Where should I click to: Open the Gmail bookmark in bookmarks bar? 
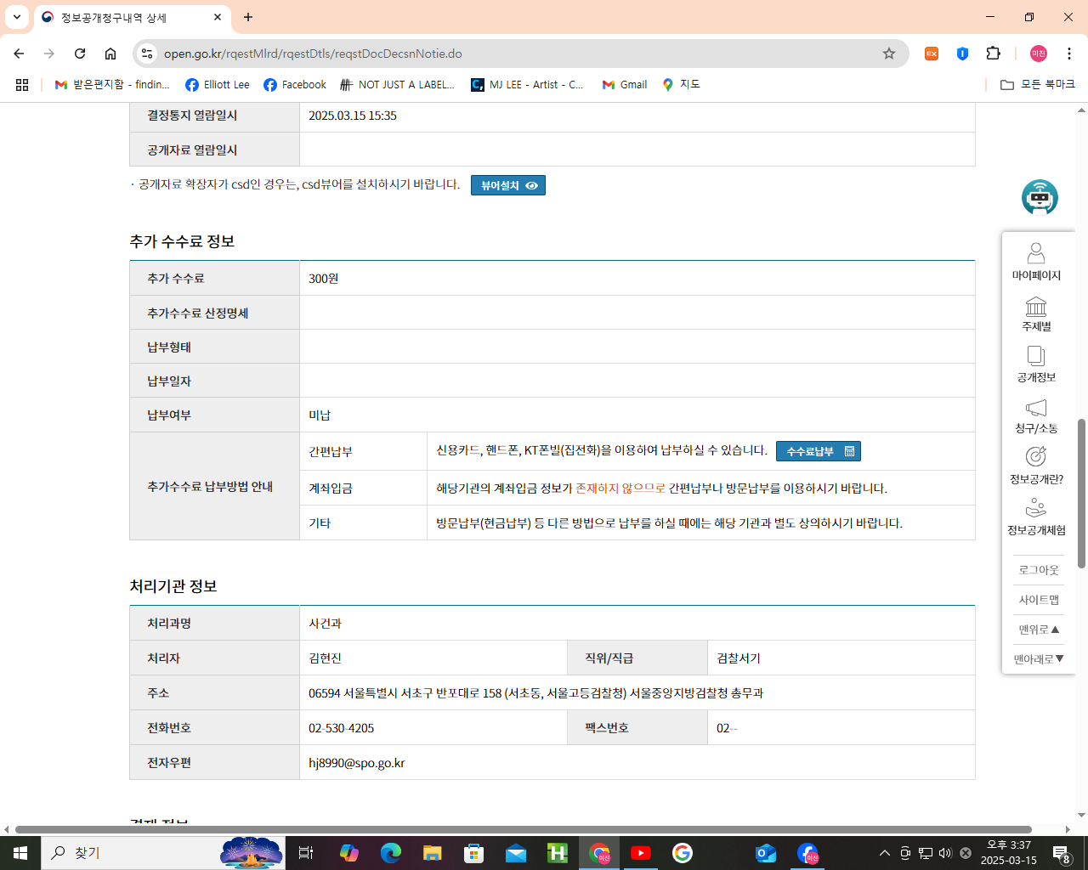click(x=623, y=84)
